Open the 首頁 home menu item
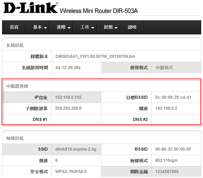 pos(14,27)
